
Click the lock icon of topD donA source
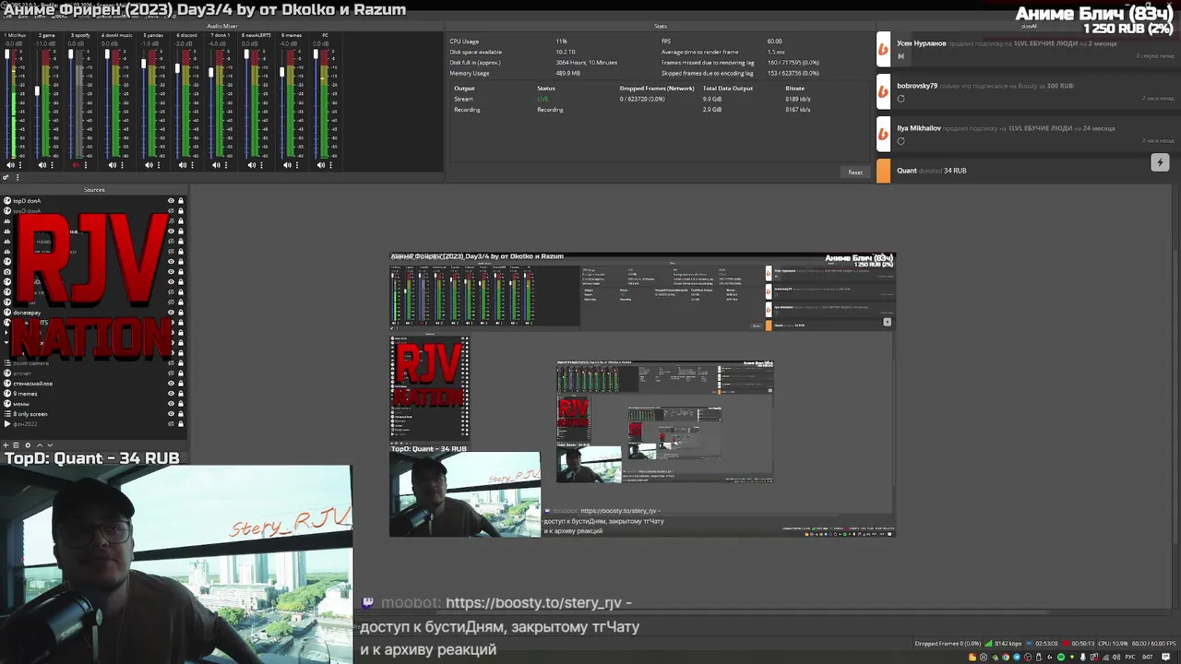coord(181,200)
